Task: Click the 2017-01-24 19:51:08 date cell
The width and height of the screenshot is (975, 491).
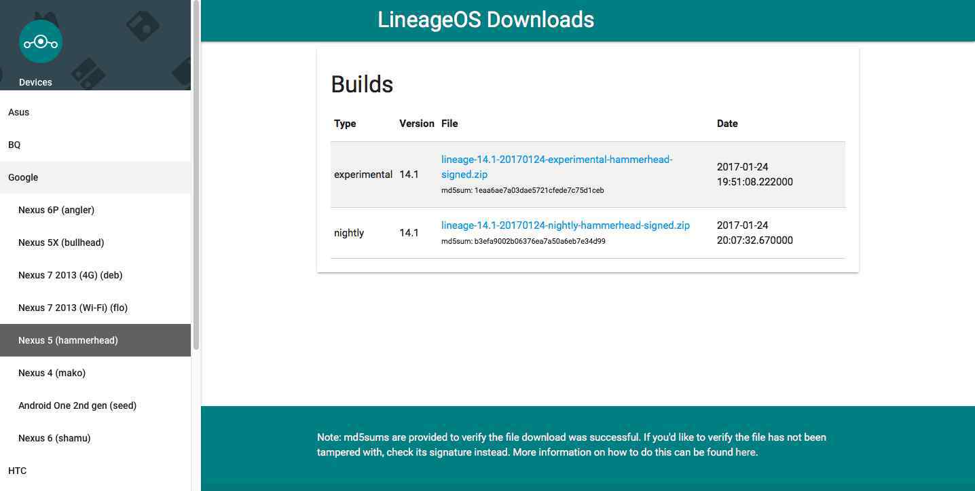Action: [x=755, y=175]
